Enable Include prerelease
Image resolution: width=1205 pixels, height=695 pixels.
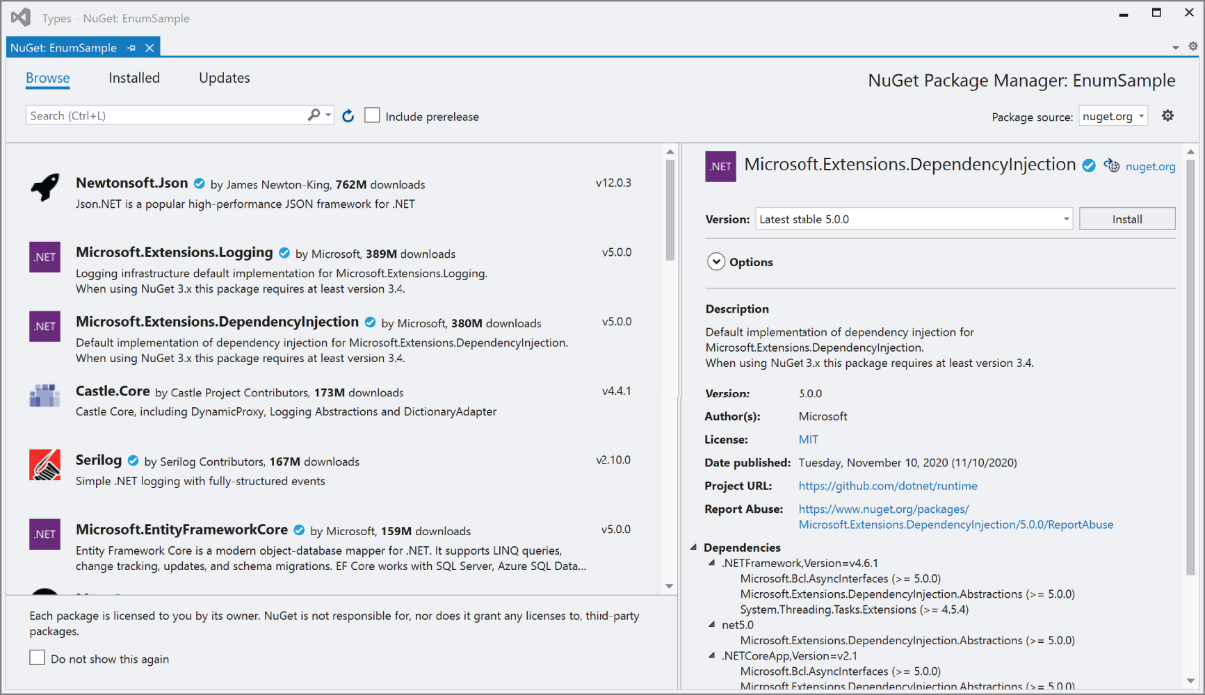point(372,115)
